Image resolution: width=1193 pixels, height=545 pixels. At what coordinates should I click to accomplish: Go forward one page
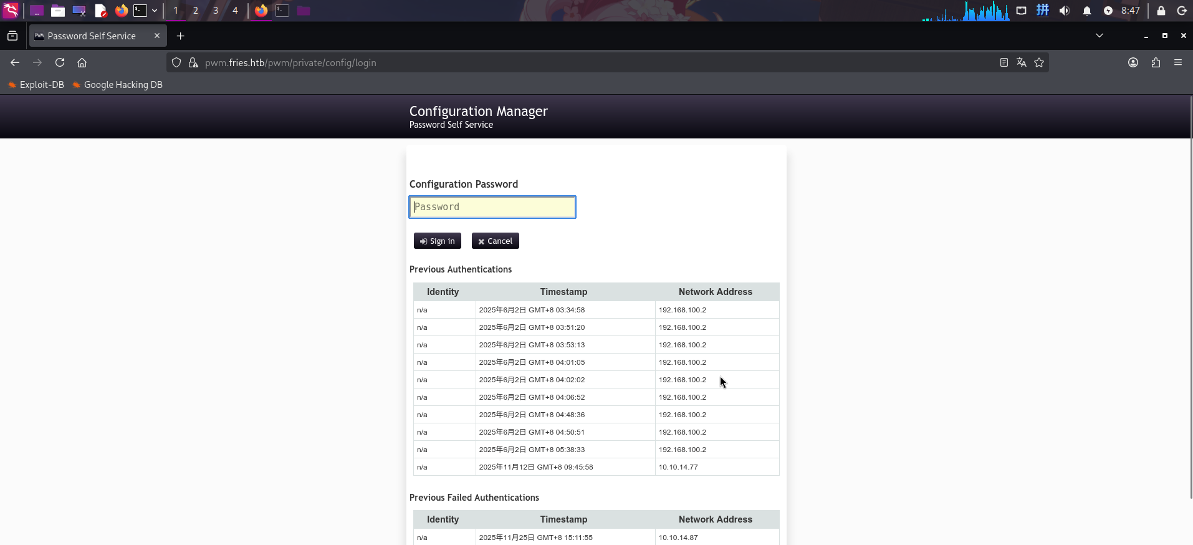click(37, 62)
